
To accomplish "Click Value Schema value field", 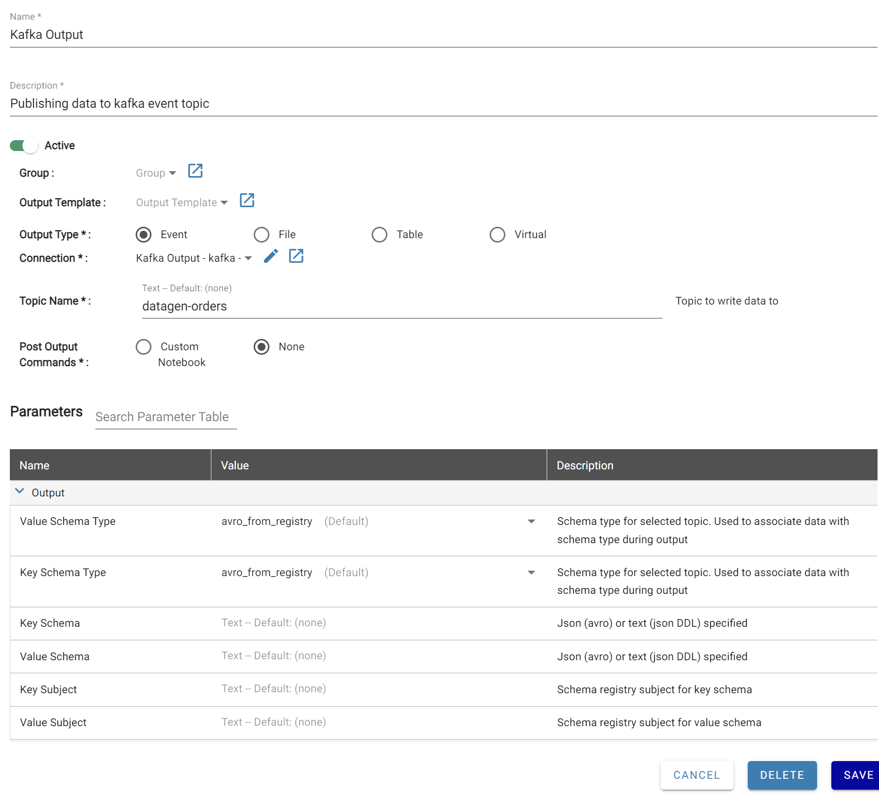I will point(379,656).
